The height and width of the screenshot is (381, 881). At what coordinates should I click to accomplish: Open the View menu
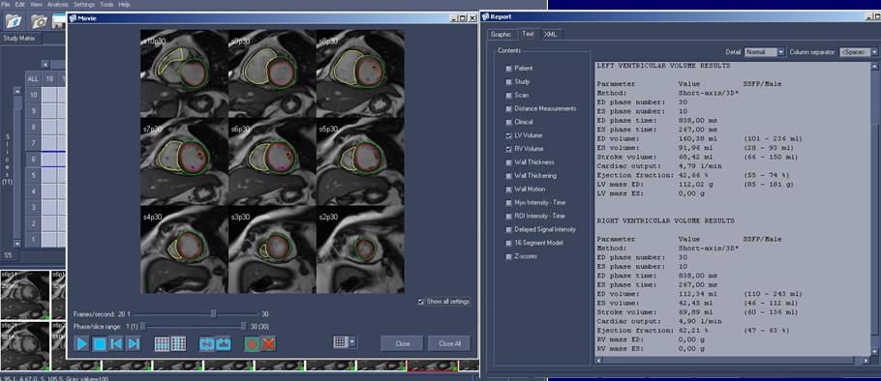point(37,4)
